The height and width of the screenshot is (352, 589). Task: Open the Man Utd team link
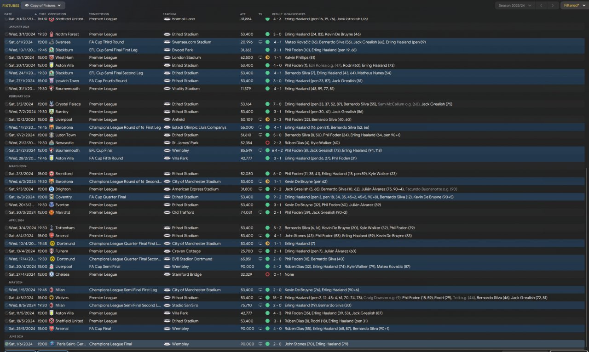coord(63,212)
